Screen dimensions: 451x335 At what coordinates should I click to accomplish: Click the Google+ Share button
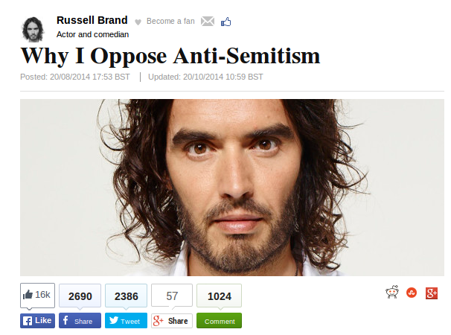172,321
